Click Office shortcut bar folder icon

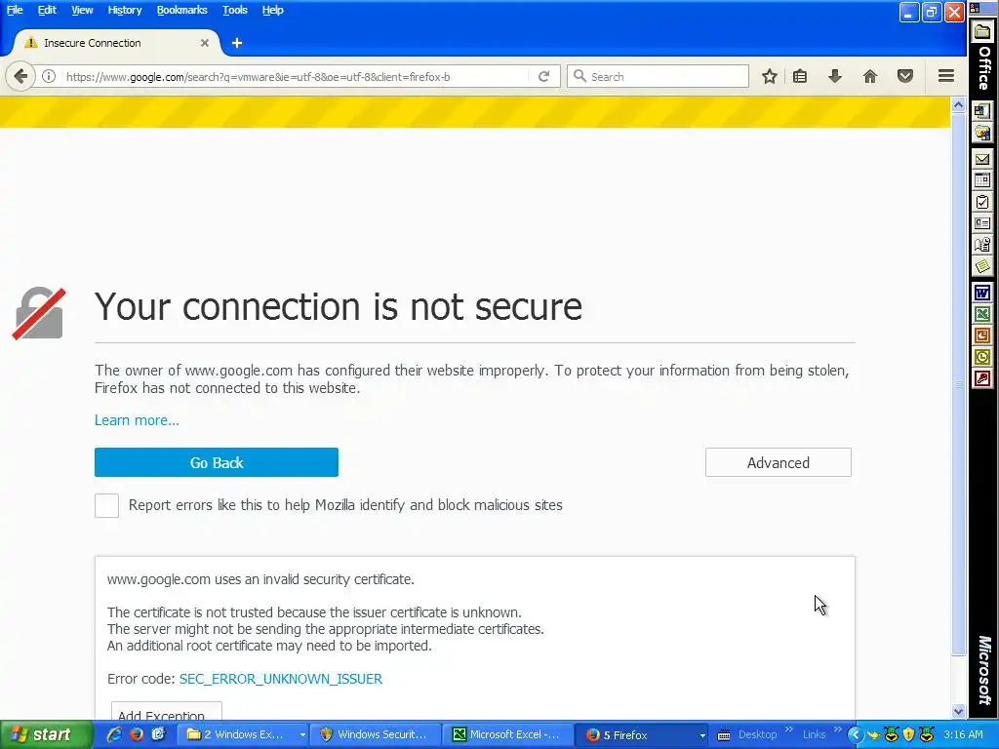[x=981, y=31]
